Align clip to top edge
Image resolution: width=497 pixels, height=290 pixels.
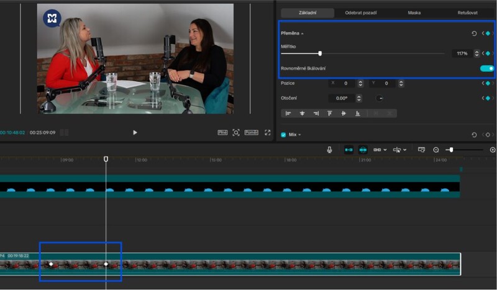(x=330, y=113)
